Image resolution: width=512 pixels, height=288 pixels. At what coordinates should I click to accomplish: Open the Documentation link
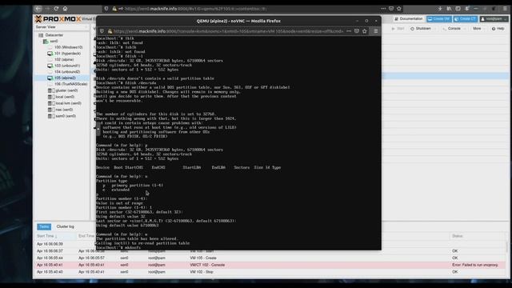(x=408, y=19)
